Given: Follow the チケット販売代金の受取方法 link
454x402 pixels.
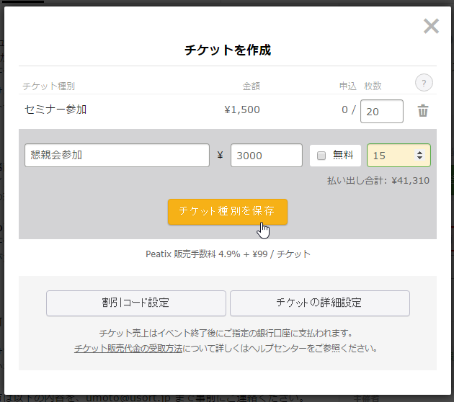Looking at the screenshot, I should point(128,348).
